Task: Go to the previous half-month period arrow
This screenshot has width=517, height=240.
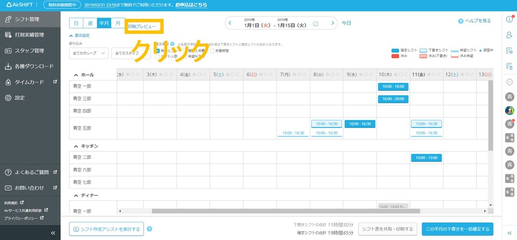Action: point(230,23)
